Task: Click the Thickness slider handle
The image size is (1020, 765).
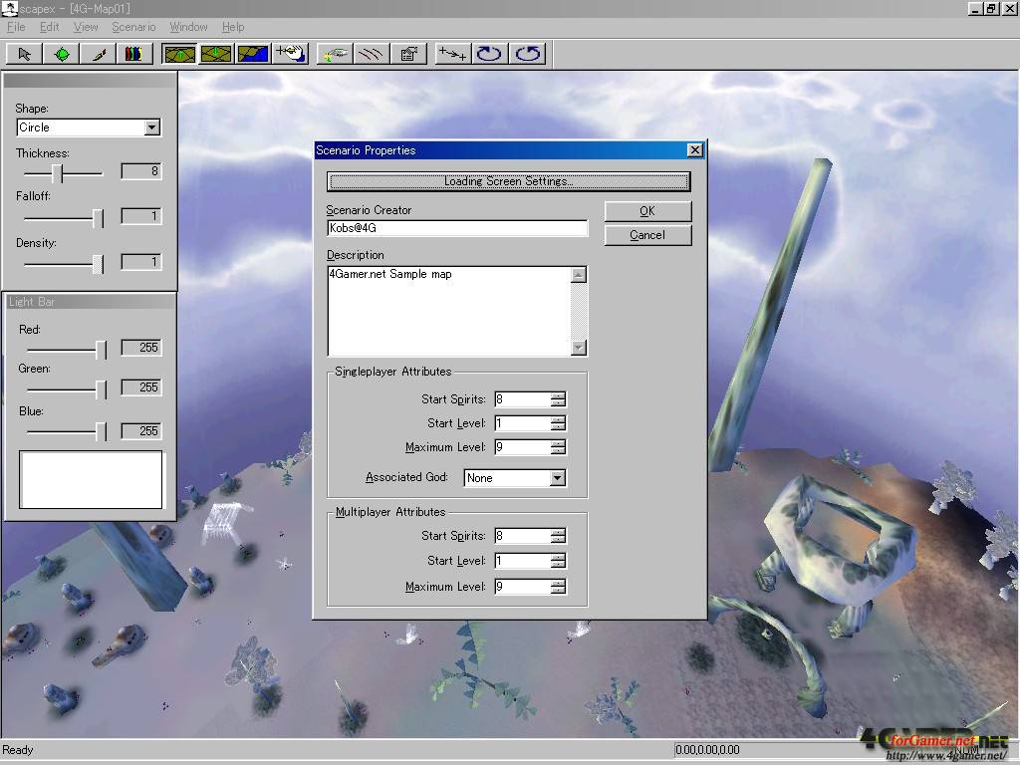Action: pos(60,173)
